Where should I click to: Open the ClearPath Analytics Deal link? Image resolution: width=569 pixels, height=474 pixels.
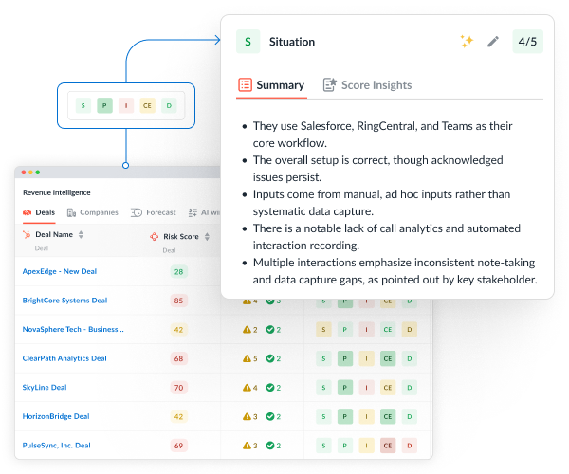[x=64, y=358]
